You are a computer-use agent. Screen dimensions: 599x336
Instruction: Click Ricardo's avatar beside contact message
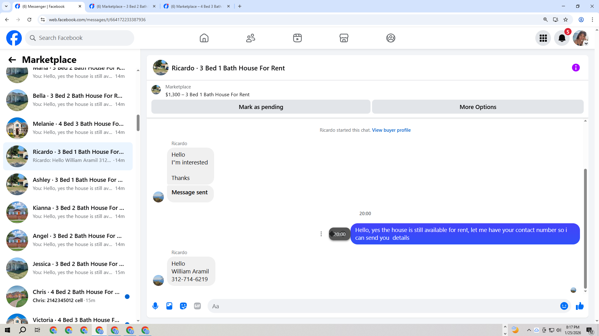point(158,280)
